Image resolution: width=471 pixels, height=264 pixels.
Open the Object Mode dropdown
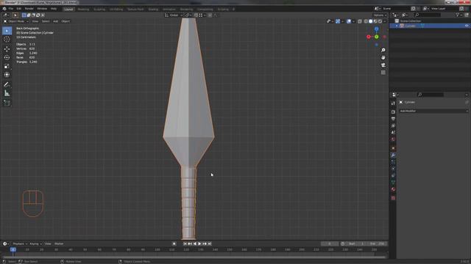[x=16, y=21]
